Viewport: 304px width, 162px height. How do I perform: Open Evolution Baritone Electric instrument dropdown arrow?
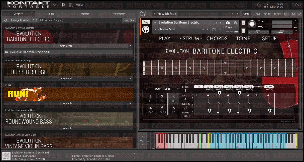coord(155,23)
